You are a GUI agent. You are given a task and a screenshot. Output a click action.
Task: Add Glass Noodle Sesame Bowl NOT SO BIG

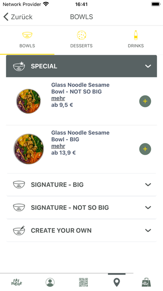(145, 101)
